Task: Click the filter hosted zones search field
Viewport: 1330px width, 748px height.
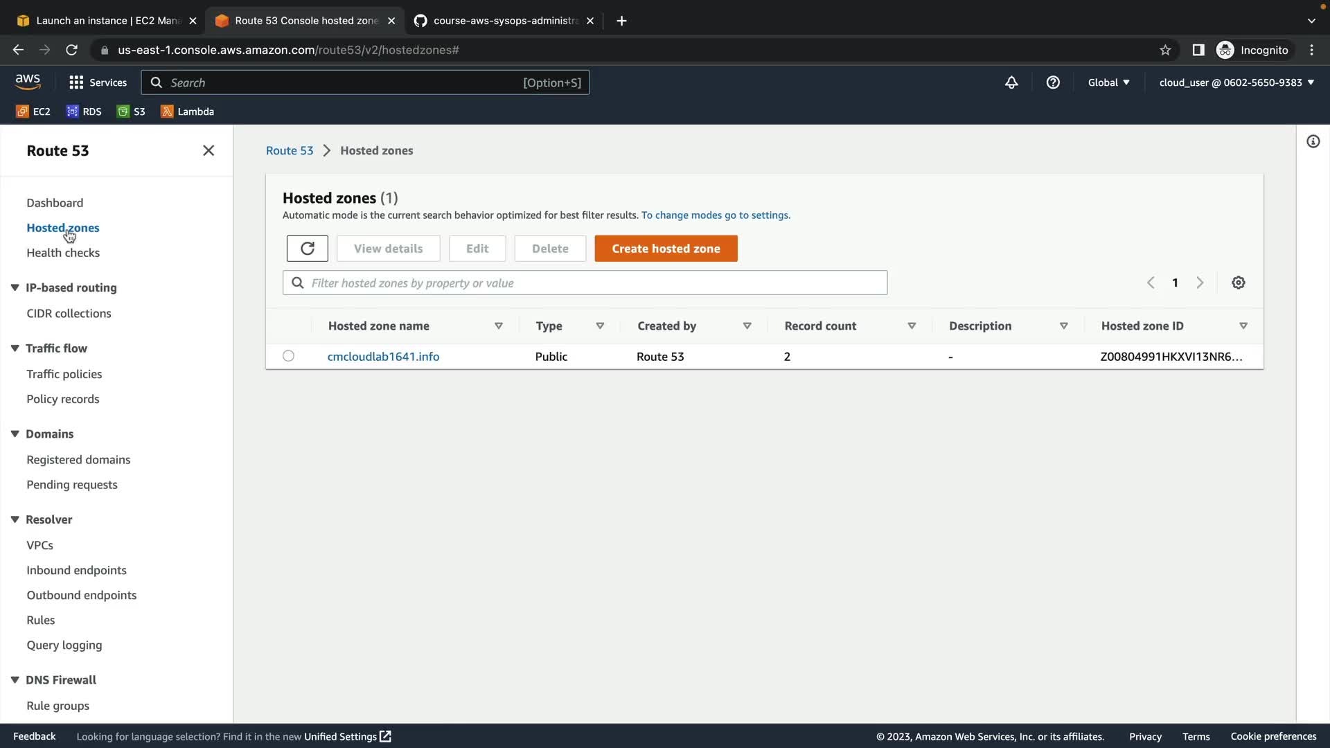Action: coord(585,283)
